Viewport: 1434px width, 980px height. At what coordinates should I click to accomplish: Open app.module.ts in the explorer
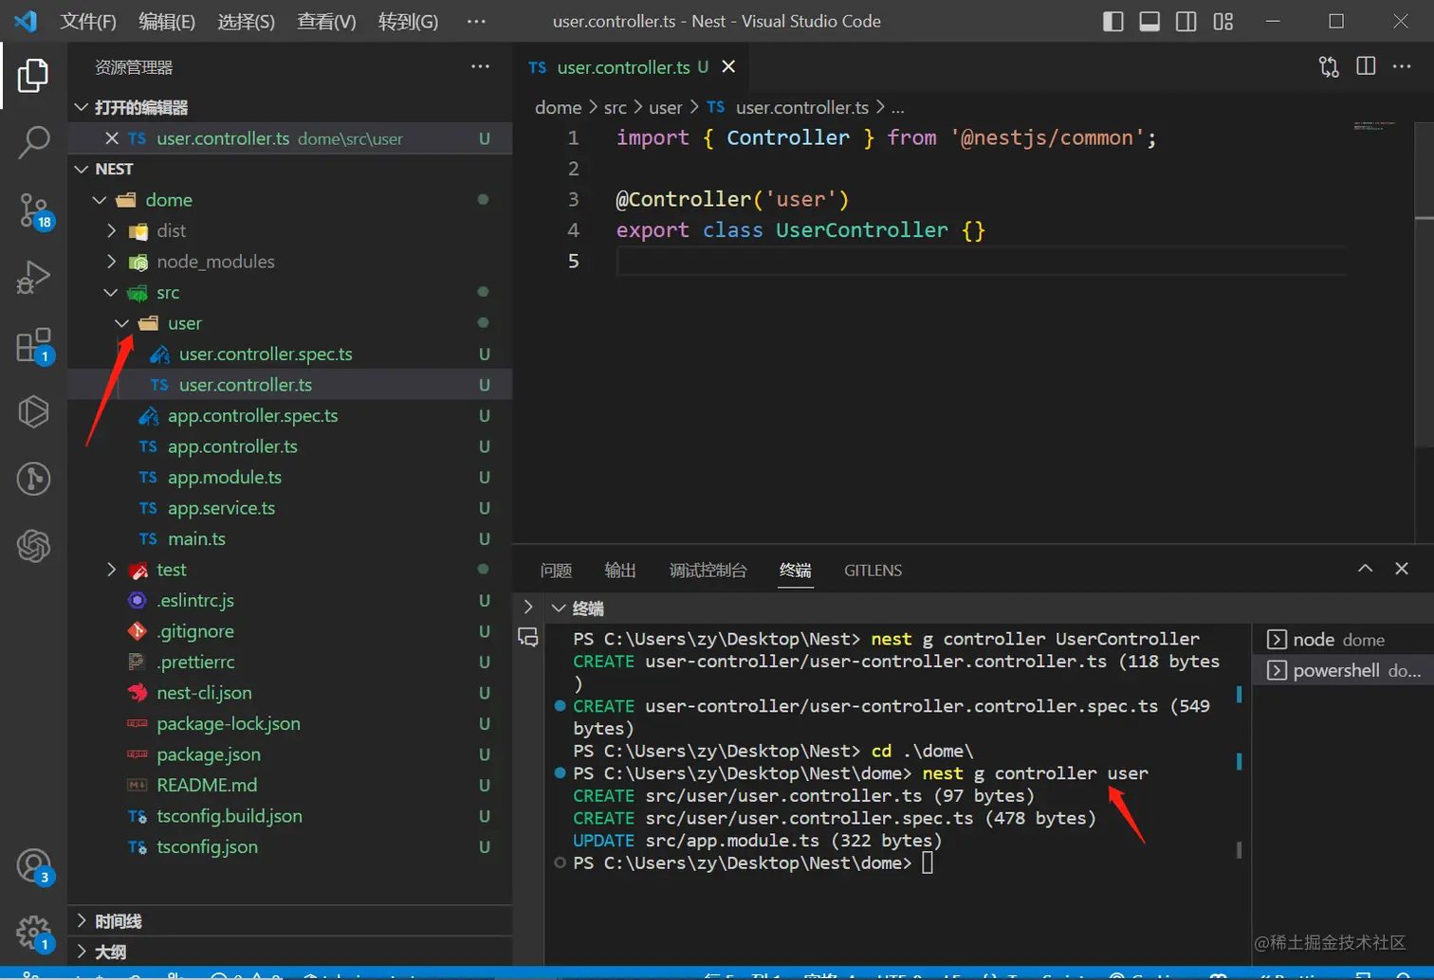pyautogui.click(x=224, y=477)
